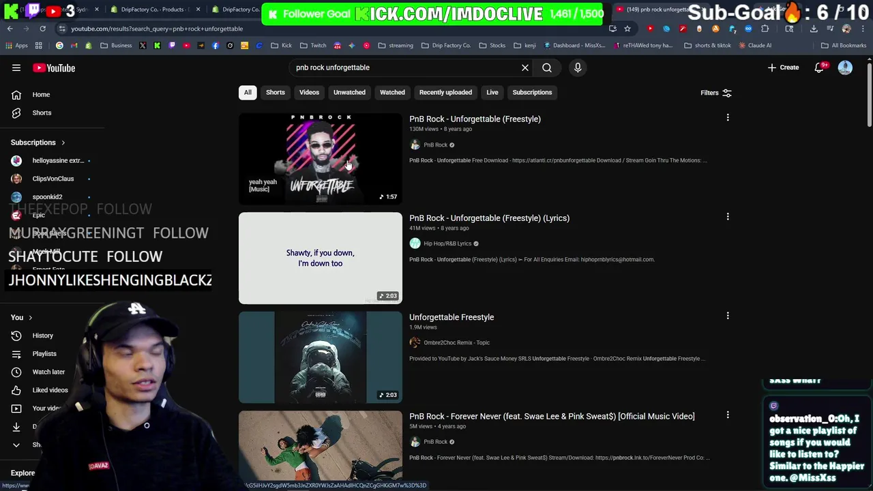Play the PnB Rock Unforgettable thumbnail
Image resolution: width=873 pixels, height=491 pixels.
point(321,159)
